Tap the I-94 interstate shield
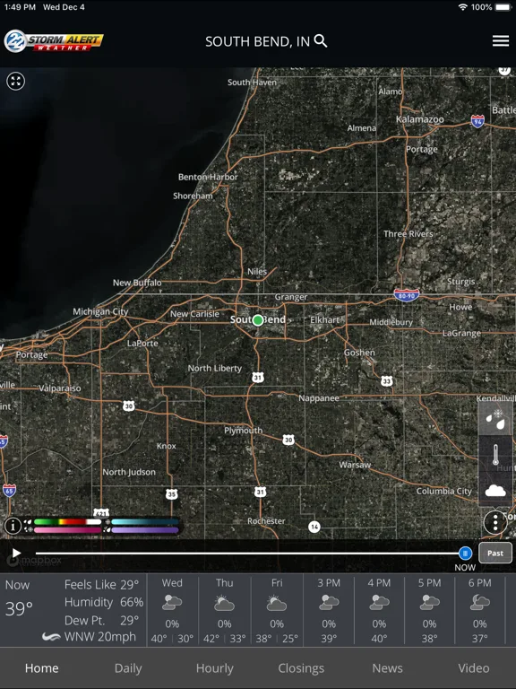Viewport: 516px width, 689px height. coord(477,121)
